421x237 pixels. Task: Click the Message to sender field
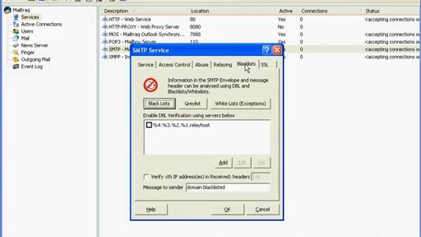coord(228,187)
